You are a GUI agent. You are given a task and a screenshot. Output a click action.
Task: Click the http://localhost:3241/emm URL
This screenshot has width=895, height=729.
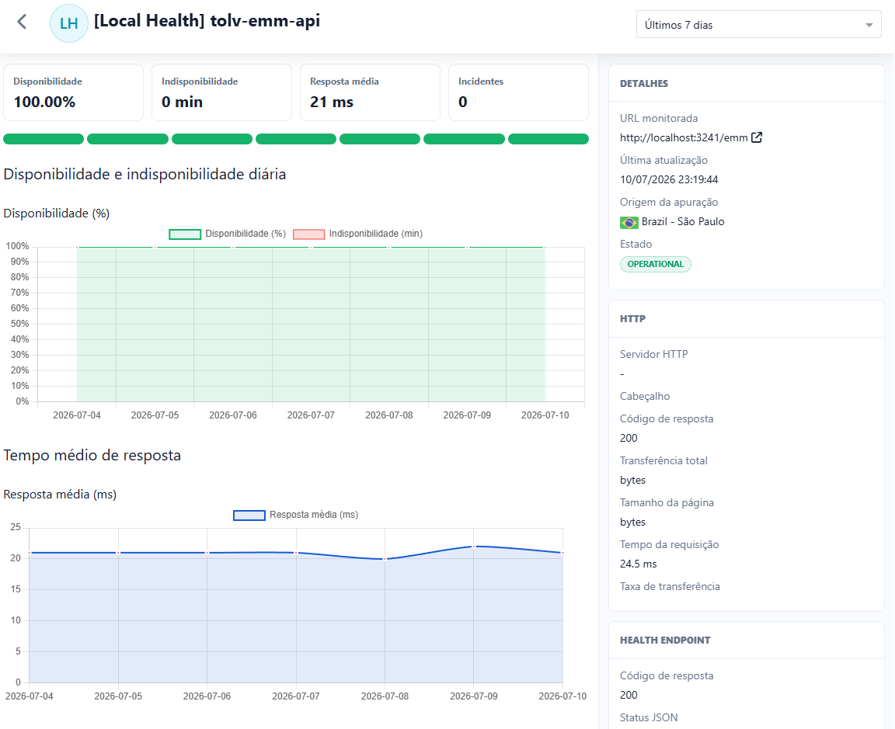[x=684, y=137]
